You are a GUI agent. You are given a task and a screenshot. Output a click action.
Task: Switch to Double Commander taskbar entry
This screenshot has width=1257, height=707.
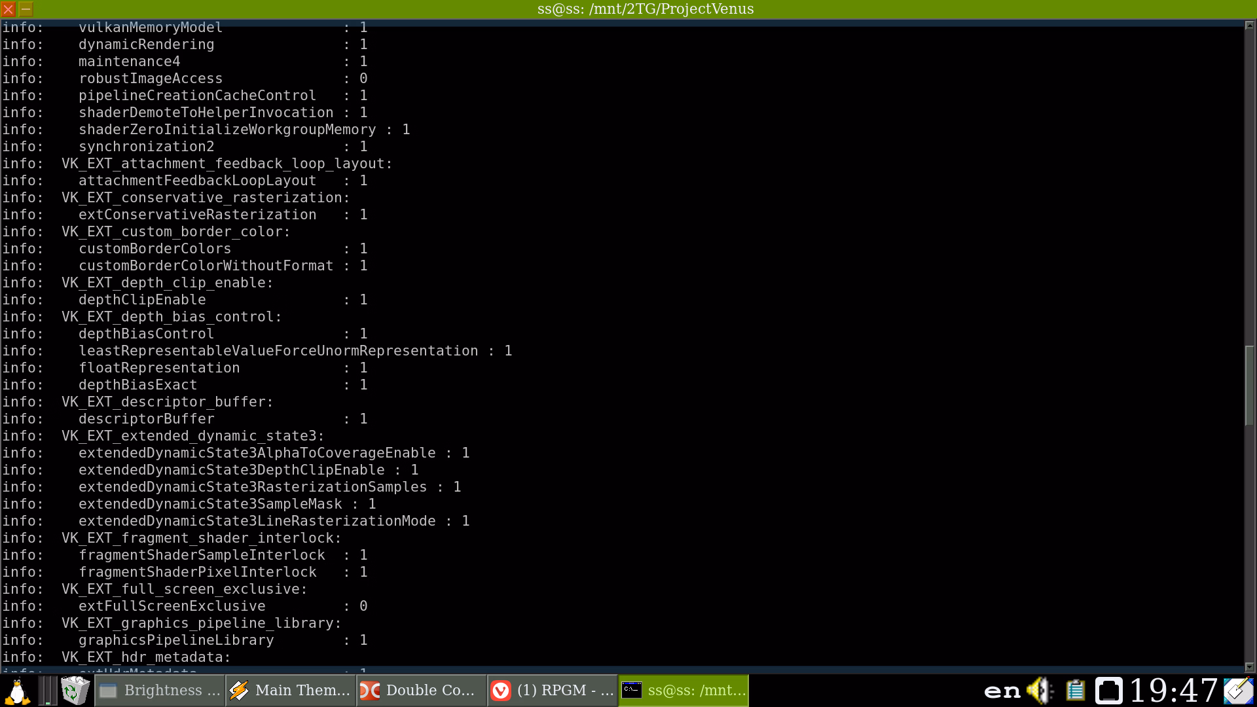(422, 691)
